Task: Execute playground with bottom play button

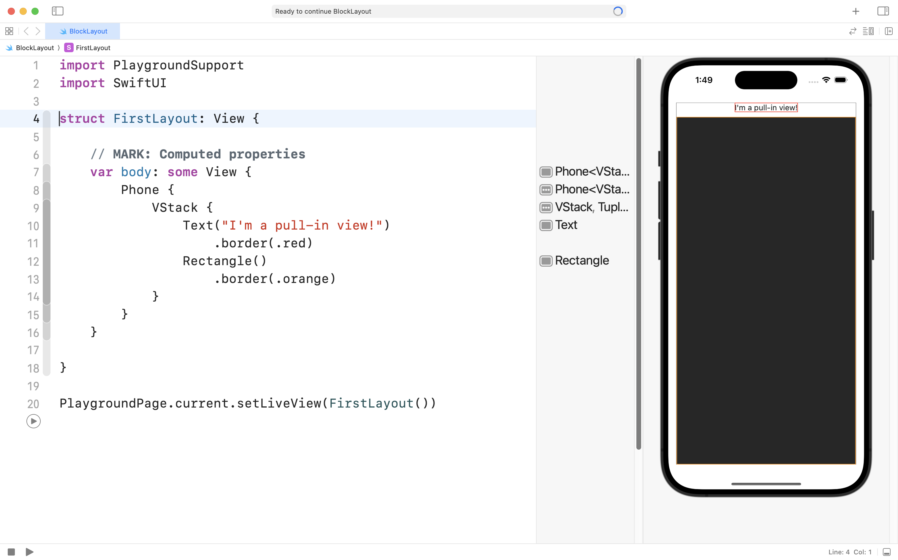Action: tap(30, 552)
